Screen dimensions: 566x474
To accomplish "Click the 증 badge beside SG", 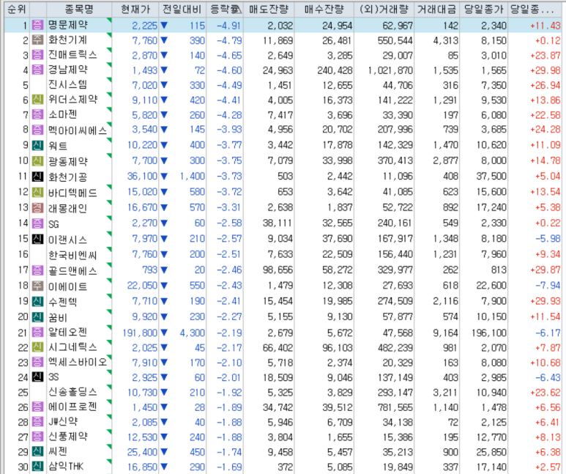I will click(37, 223).
